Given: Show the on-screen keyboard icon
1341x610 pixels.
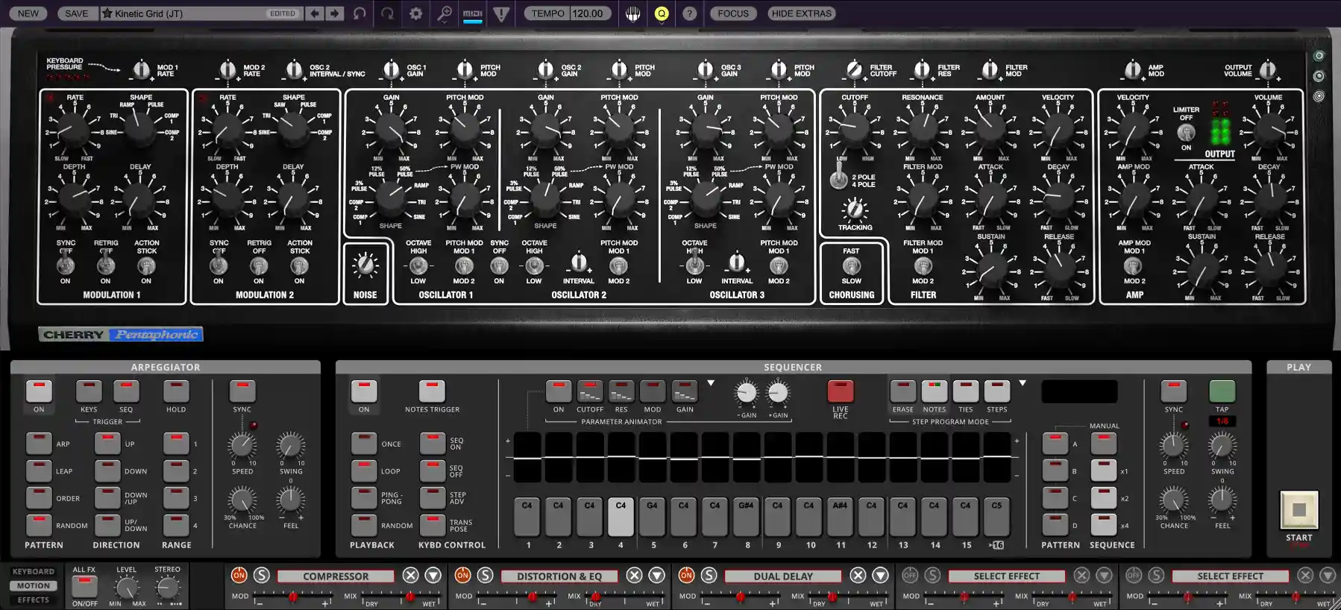Looking at the screenshot, I should click(632, 13).
